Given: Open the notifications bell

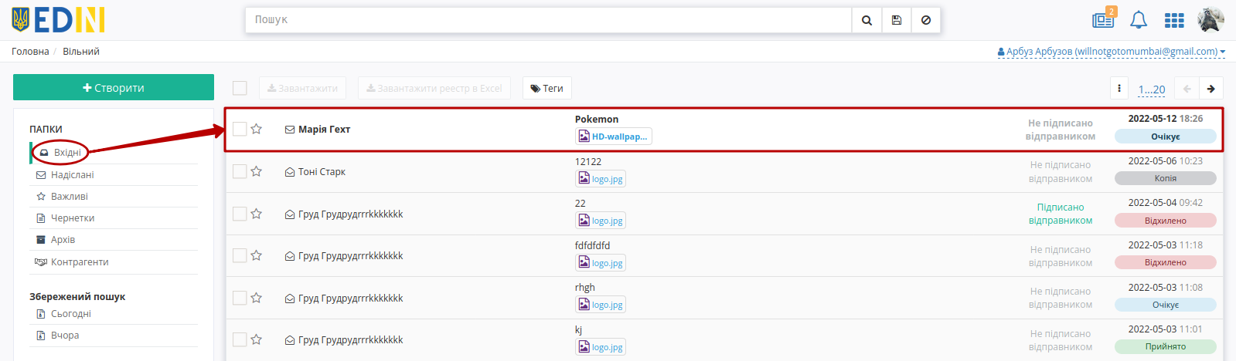Looking at the screenshot, I should pyautogui.click(x=1139, y=20).
